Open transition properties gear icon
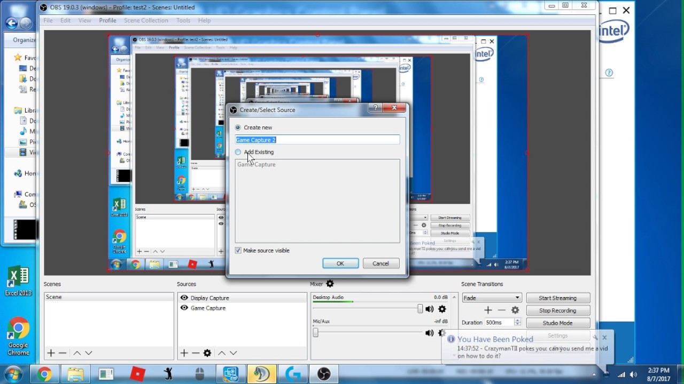This screenshot has width=684, height=384. (x=515, y=310)
